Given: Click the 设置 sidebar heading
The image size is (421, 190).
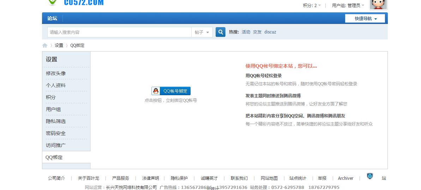Looking at the screenshot, I should (52, 59).
